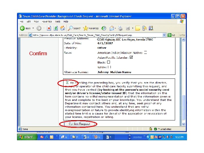Click the shield icon in system tray
204x153 pixels.
pyautogui.click(x=167, y=137)
